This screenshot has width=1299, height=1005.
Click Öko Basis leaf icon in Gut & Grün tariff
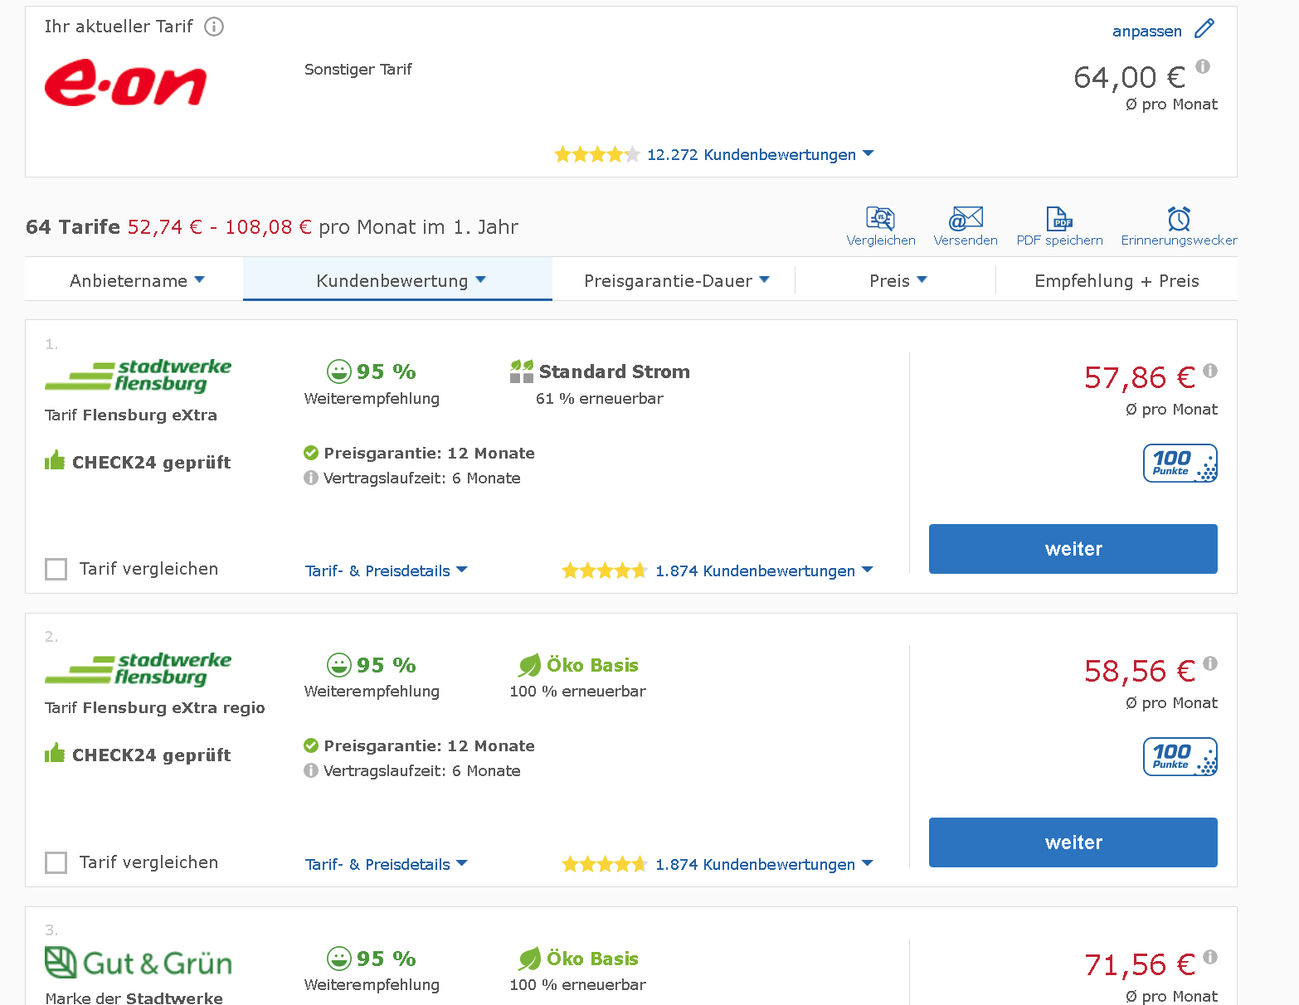click(x=529, y=959)
